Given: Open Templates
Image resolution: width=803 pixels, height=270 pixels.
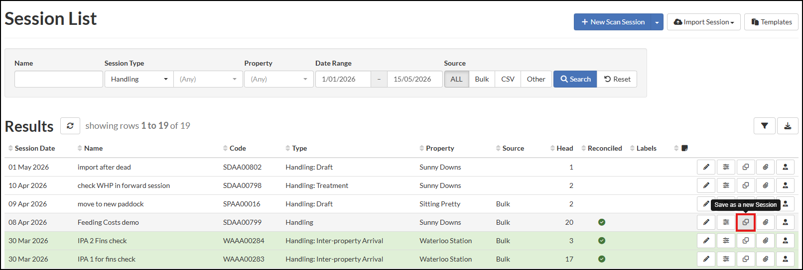Looking at the screenshot, I should click(x=771, y=22).
